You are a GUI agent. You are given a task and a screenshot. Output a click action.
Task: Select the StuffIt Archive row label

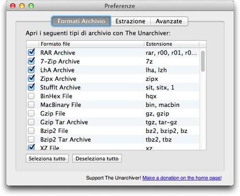(61, 88)
